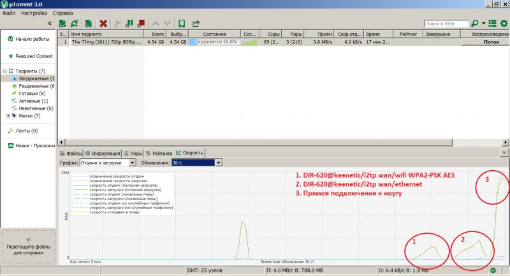The height and width of the screenshot is (276, 510).
Task: Collapse the Торренты (7) tree node
Action: [5, 71]
